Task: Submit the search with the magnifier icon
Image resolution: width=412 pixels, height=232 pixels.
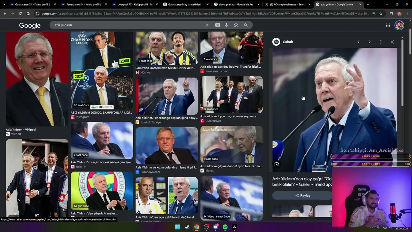Action: click(246, 25)
